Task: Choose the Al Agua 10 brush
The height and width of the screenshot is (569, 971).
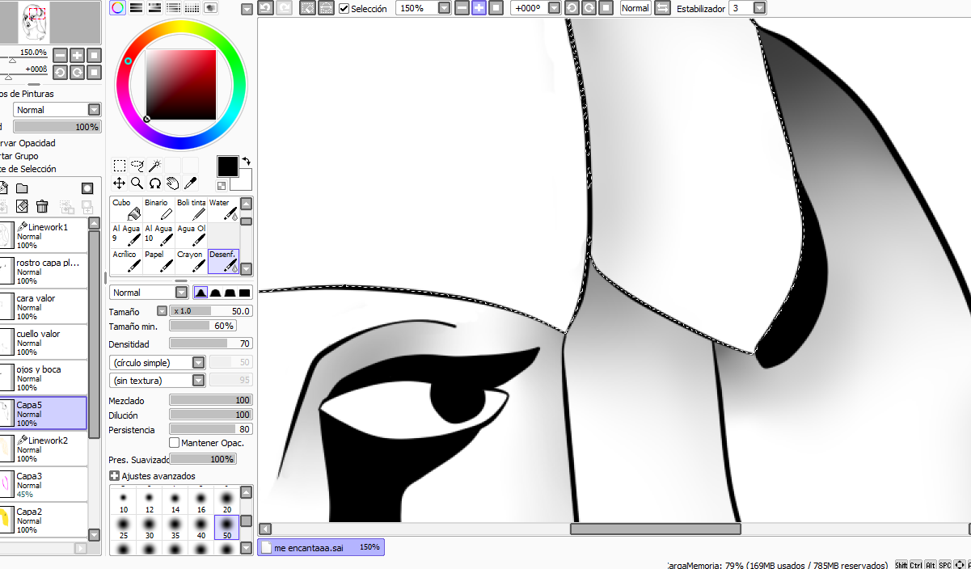Action: point(158,235)
